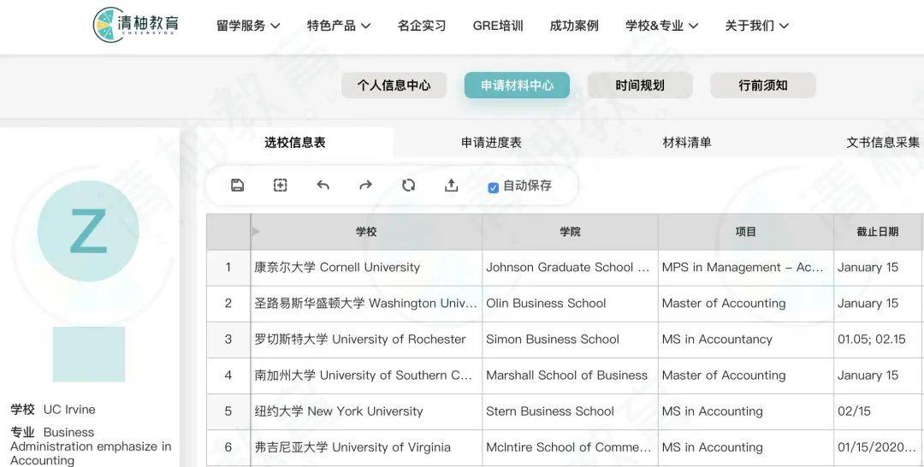Image resolution: width=924 pixels, height=467 pixels.
Task: Click the 01.05; 02.15 deadline cell
Action: tap(879, 340)
